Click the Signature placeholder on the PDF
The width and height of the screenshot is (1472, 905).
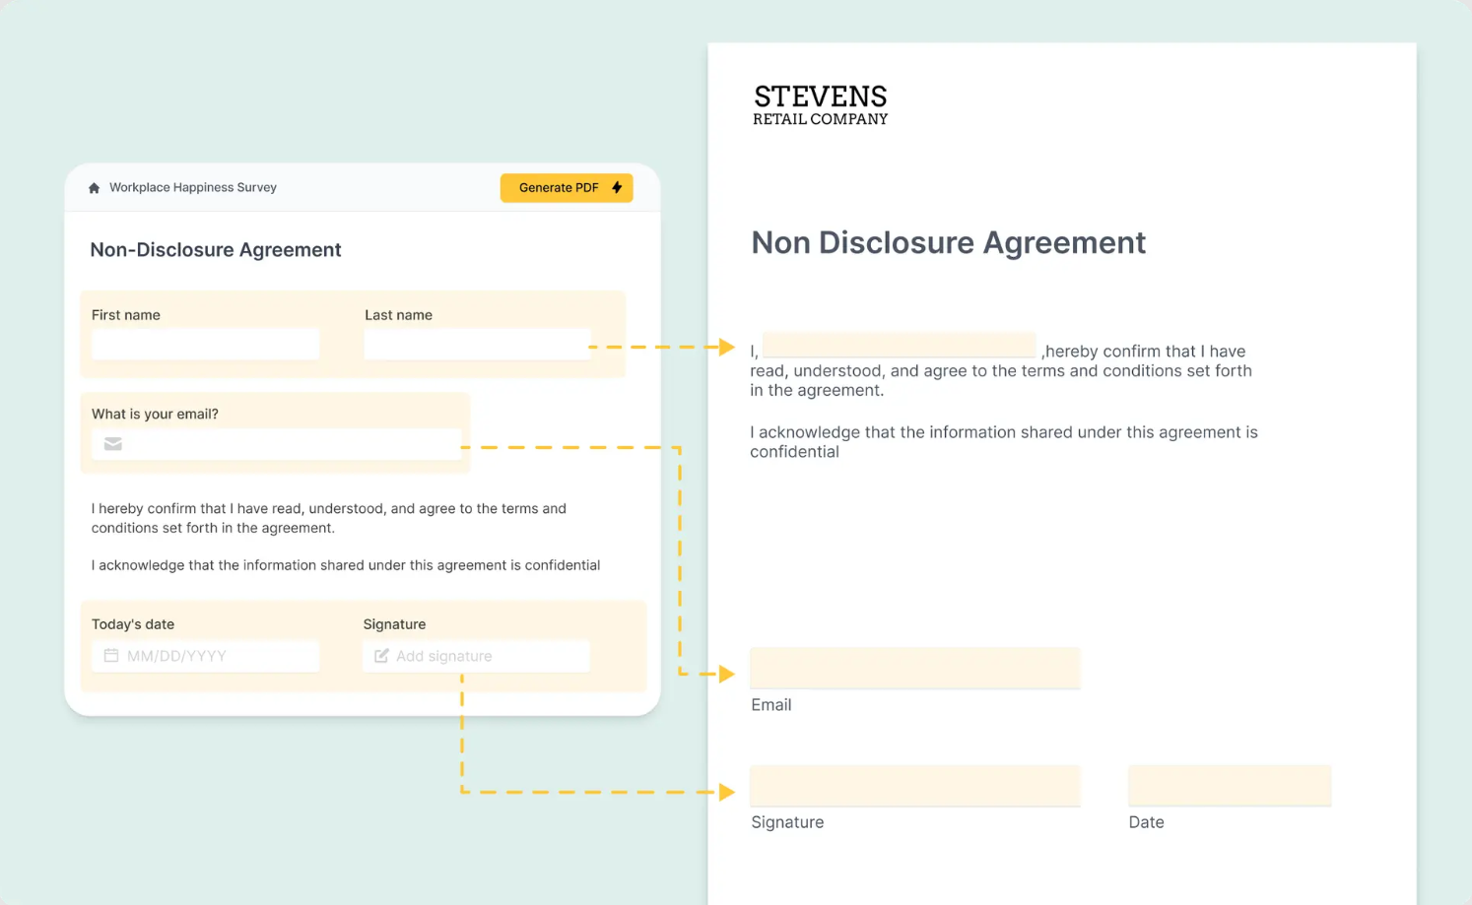tap(914, 785)
